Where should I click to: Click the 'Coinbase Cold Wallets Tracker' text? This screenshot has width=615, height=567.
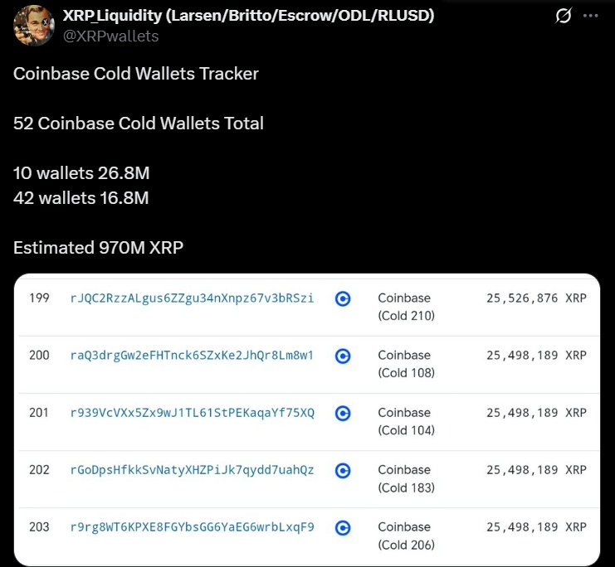[x=136, y=74]
